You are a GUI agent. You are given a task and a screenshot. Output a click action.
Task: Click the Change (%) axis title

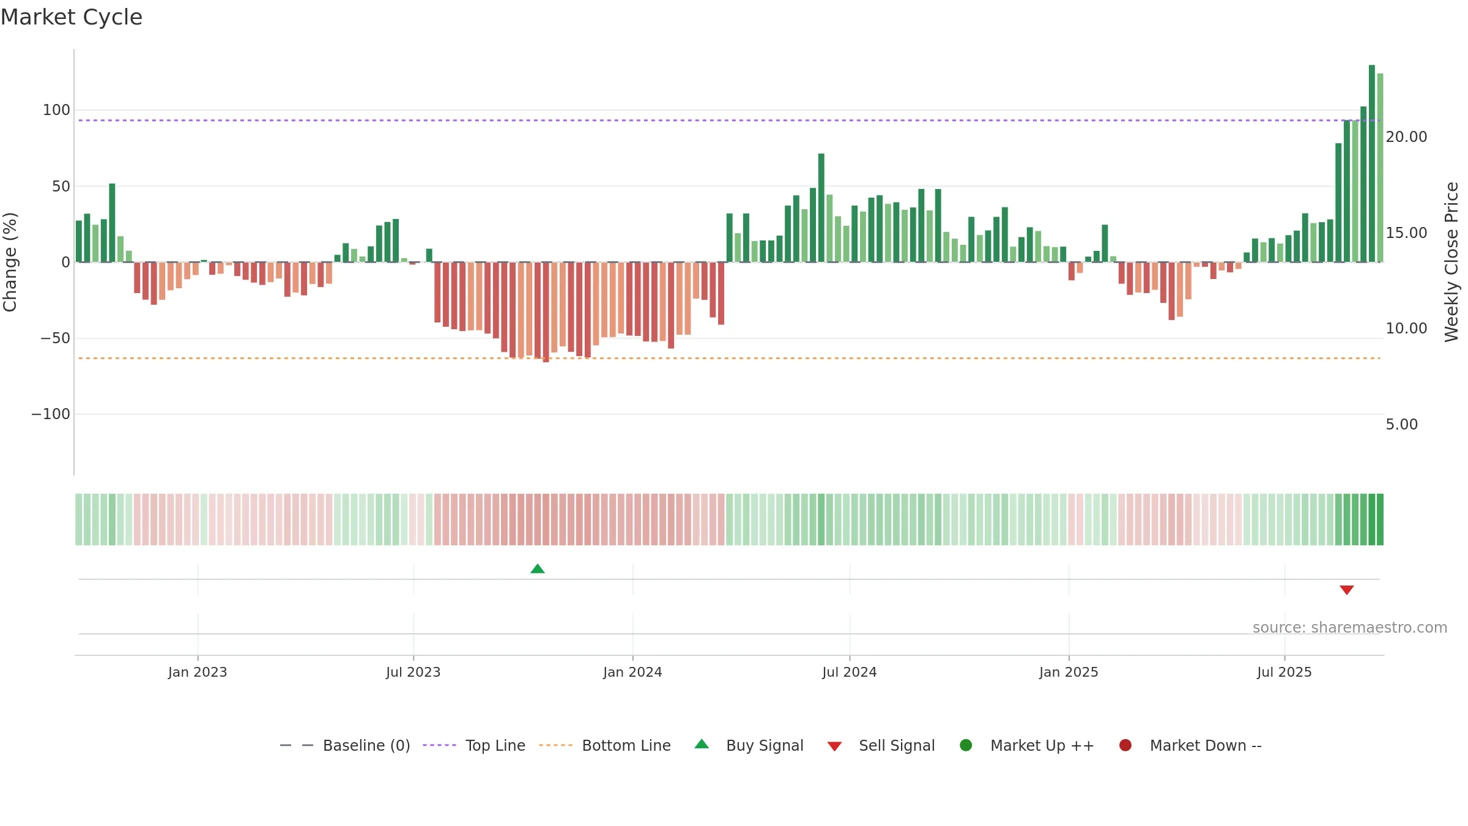click(10, 262)
